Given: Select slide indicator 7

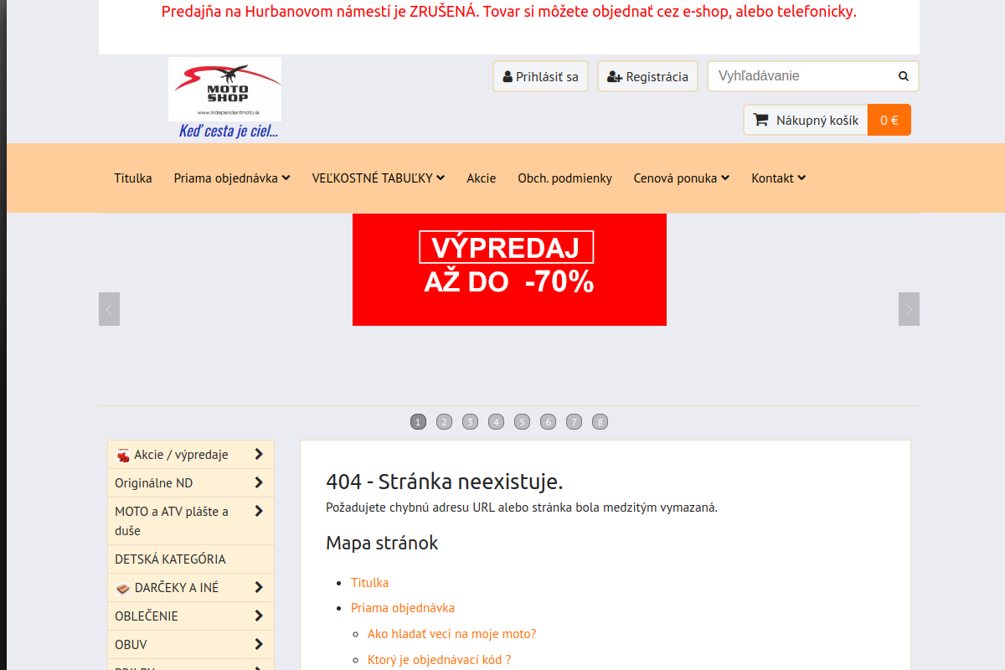Looking at the screenshot, I should [x=574, y=422].
